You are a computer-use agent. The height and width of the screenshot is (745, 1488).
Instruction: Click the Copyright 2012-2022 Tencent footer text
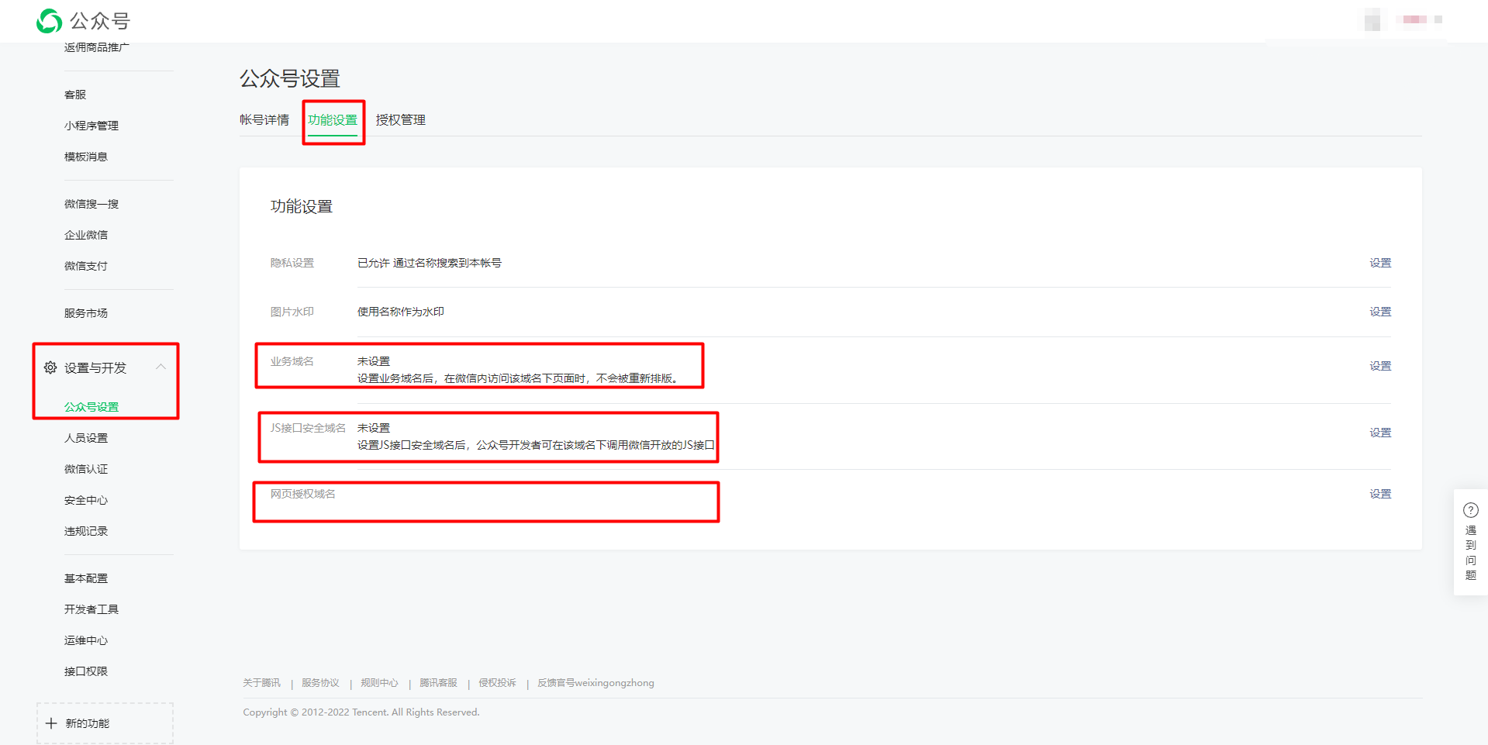click(361, 712)
